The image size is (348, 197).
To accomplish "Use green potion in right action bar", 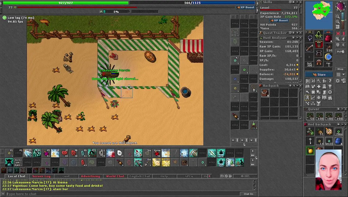I will coord(253,125).
